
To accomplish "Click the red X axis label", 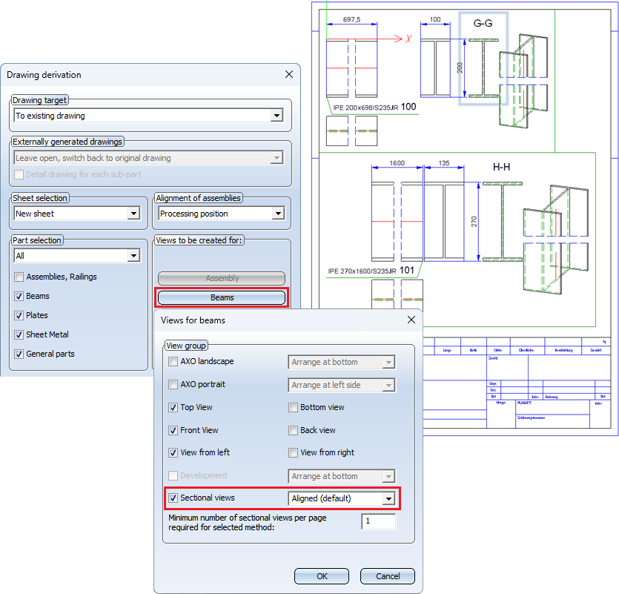I will coord(408,39).
